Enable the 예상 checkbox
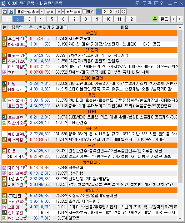This screenshot has height=223, width=185. pyautogui.click(x=84, y=12)
